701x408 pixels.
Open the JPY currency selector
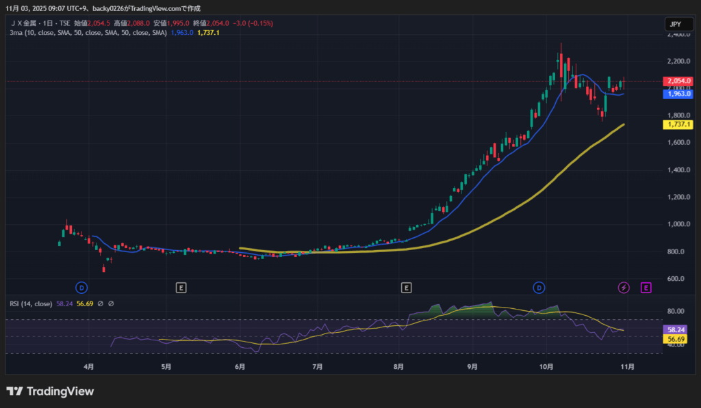[675, 24]
